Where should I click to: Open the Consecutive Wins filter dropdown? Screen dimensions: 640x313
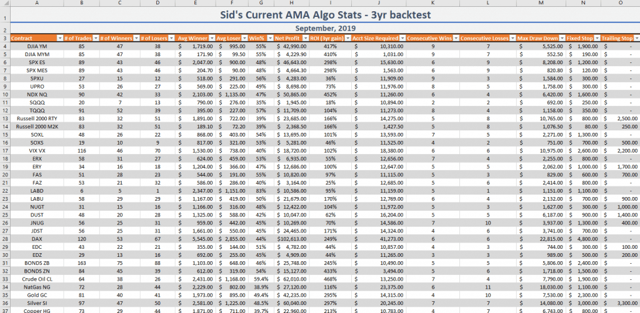pos(456,38)
